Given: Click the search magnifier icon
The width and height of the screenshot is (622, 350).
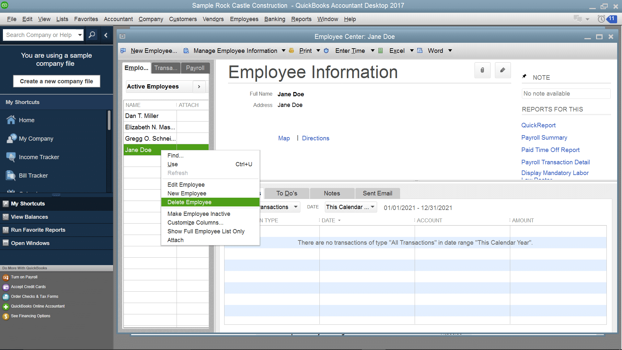Looking at the screenshot, I should click(x=92, y=35).
